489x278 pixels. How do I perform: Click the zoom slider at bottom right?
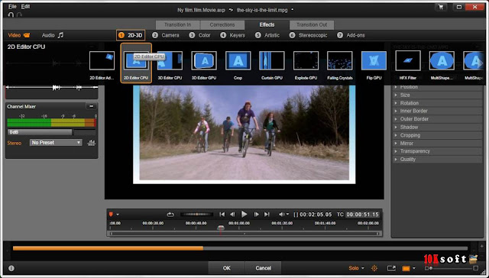pos(451,268)
